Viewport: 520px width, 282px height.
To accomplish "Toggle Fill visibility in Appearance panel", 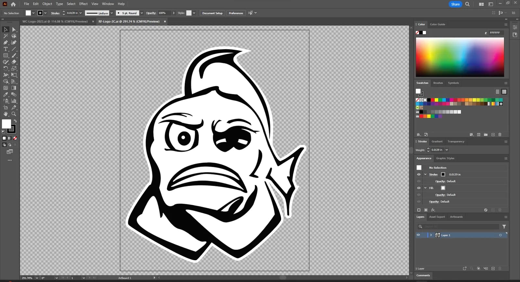I will point(419,188).
